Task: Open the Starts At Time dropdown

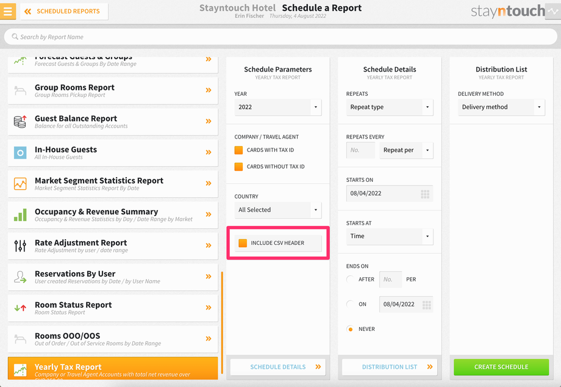Action: point(390,236)
